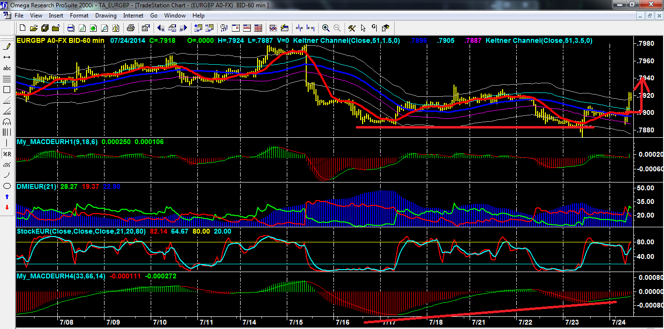Choose the rectangle drawing tool
The width and height of the screenshot is (664, 329).
click(7, 90)
